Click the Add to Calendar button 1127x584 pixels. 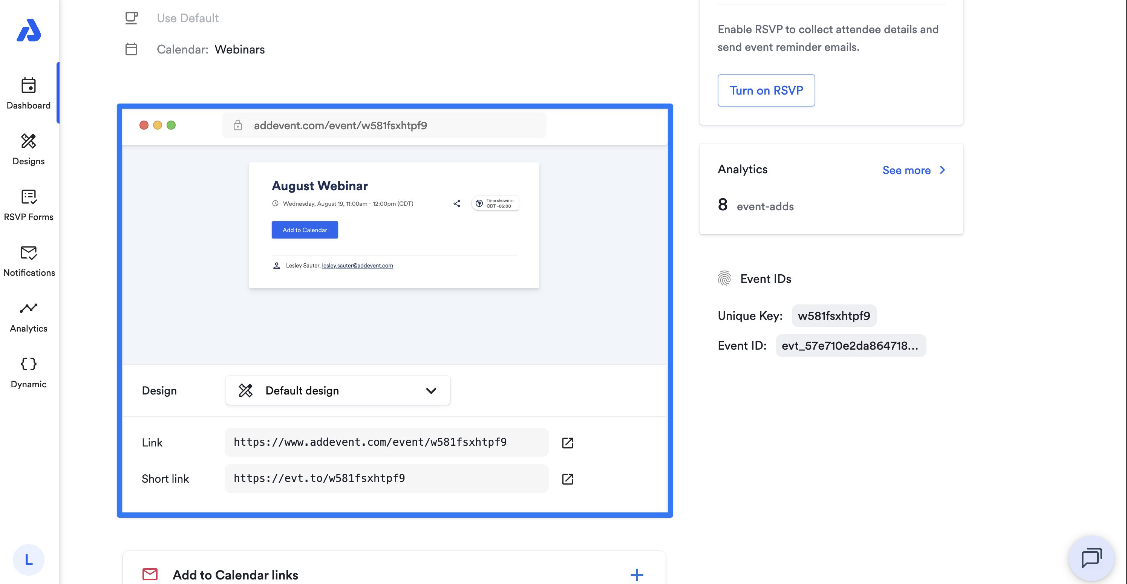305,230
